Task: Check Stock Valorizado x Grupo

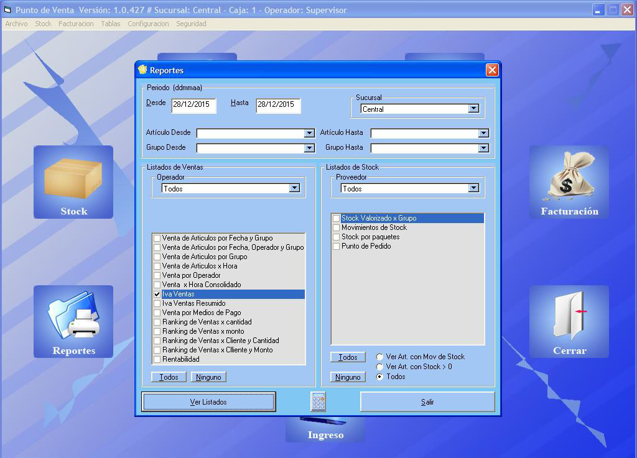Action: click(x=336, y=218)
